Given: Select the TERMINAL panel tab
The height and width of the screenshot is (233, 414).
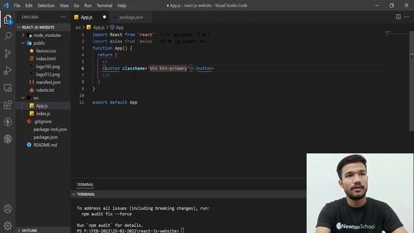Looking at the screenshot, I should tap(85, 184).
